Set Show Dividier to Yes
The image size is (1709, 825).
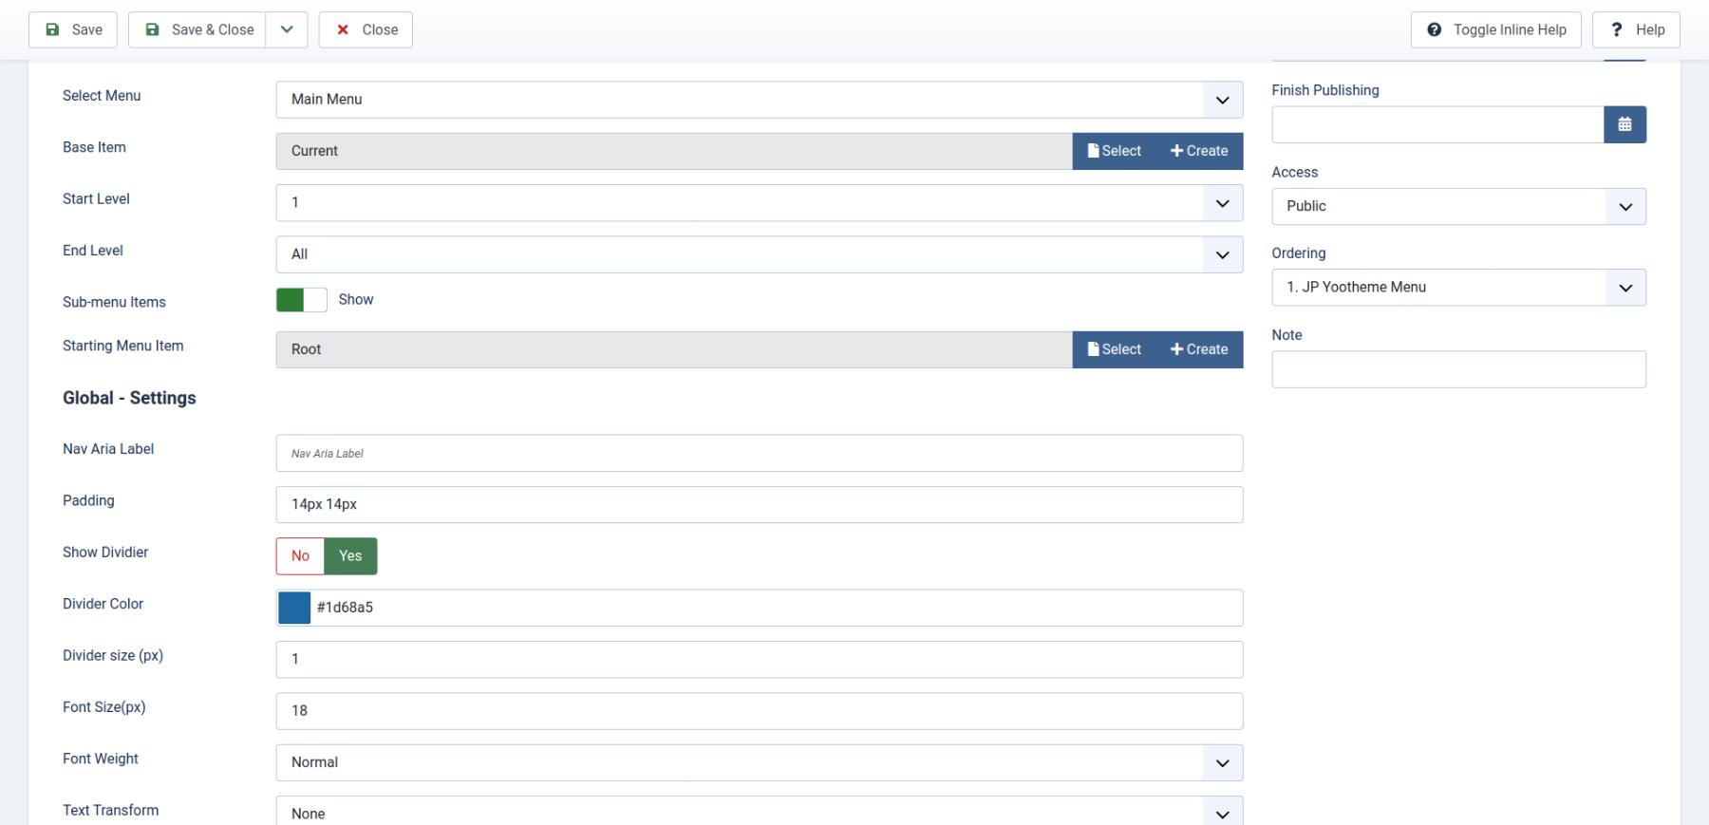coord(350,556)
